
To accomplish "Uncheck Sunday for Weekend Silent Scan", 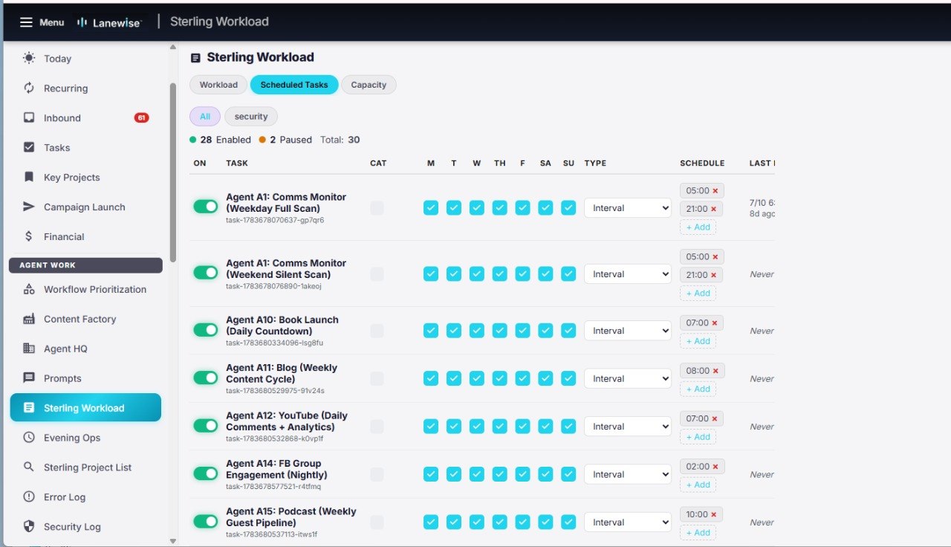I will 568,274.
